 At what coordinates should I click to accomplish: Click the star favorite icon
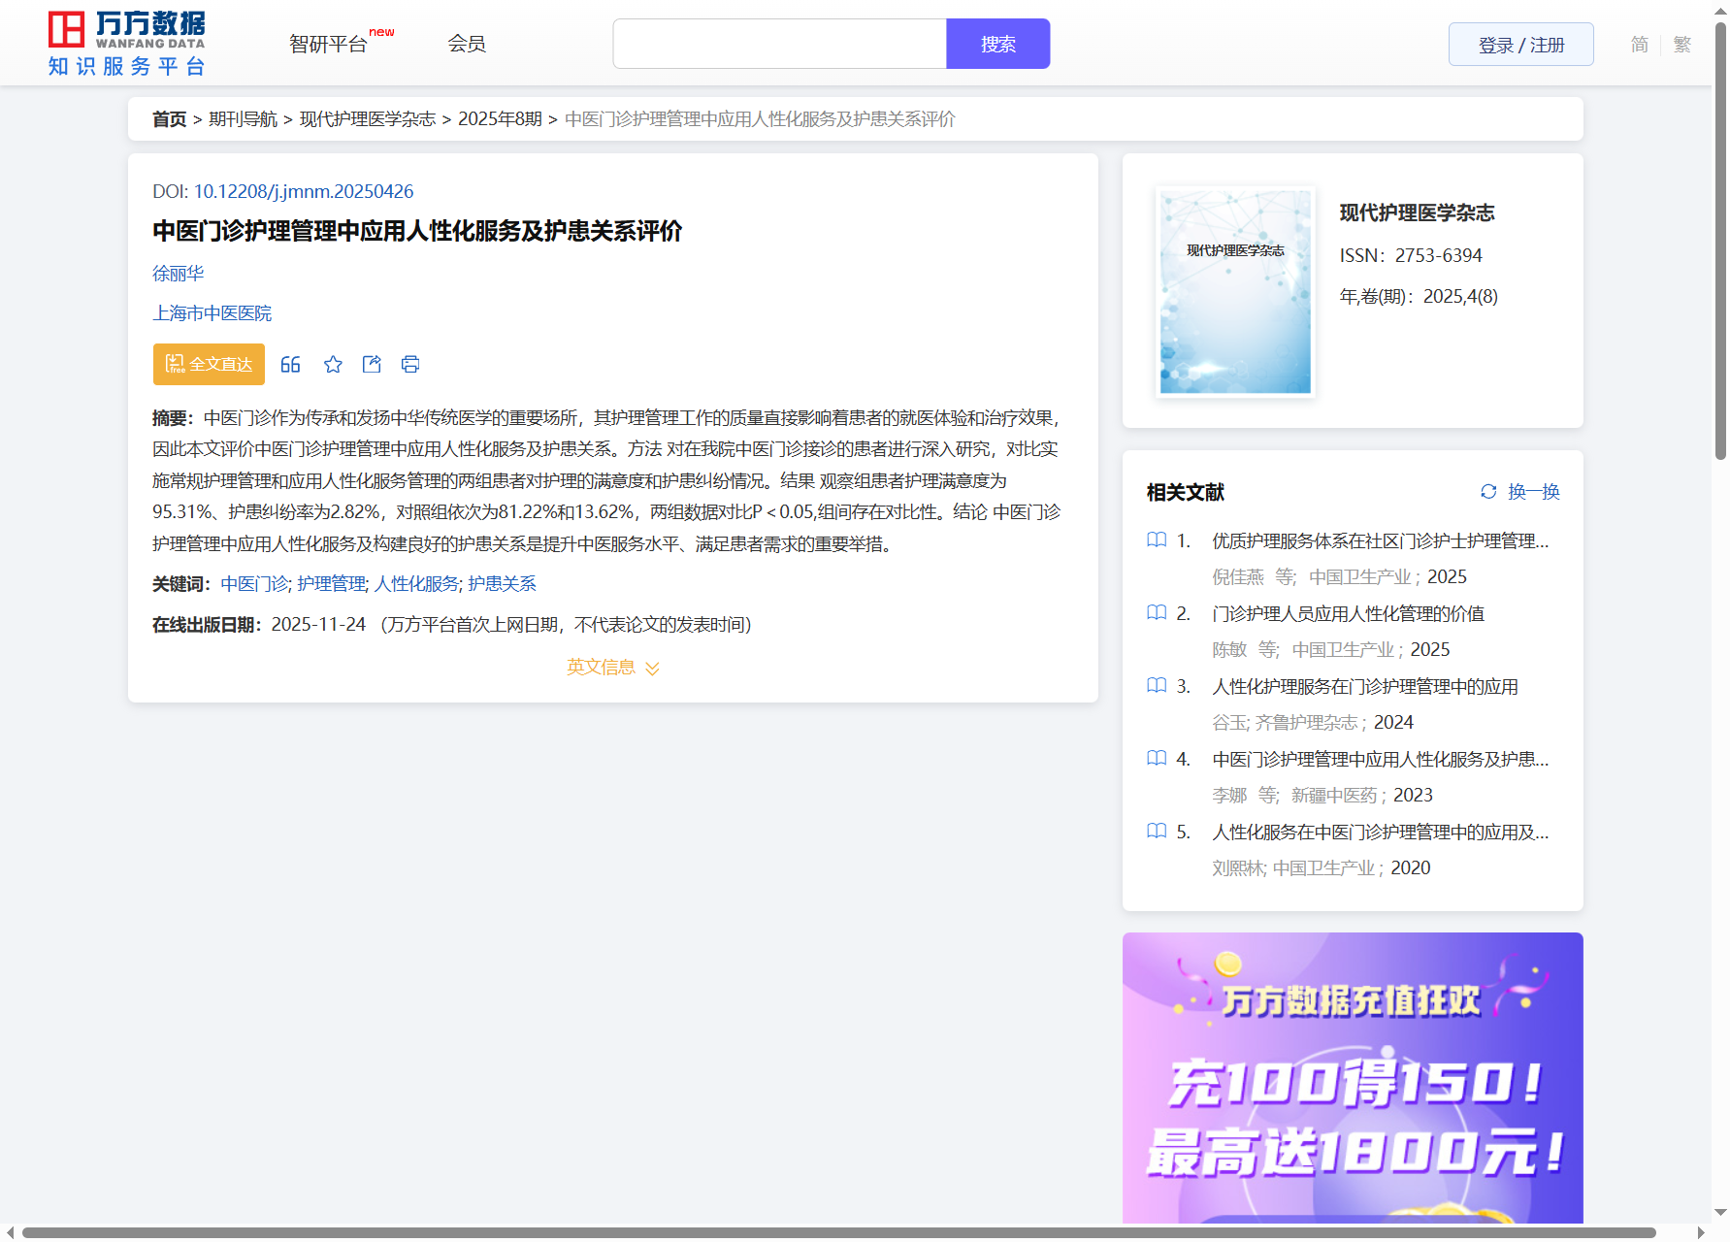(333, 365)
